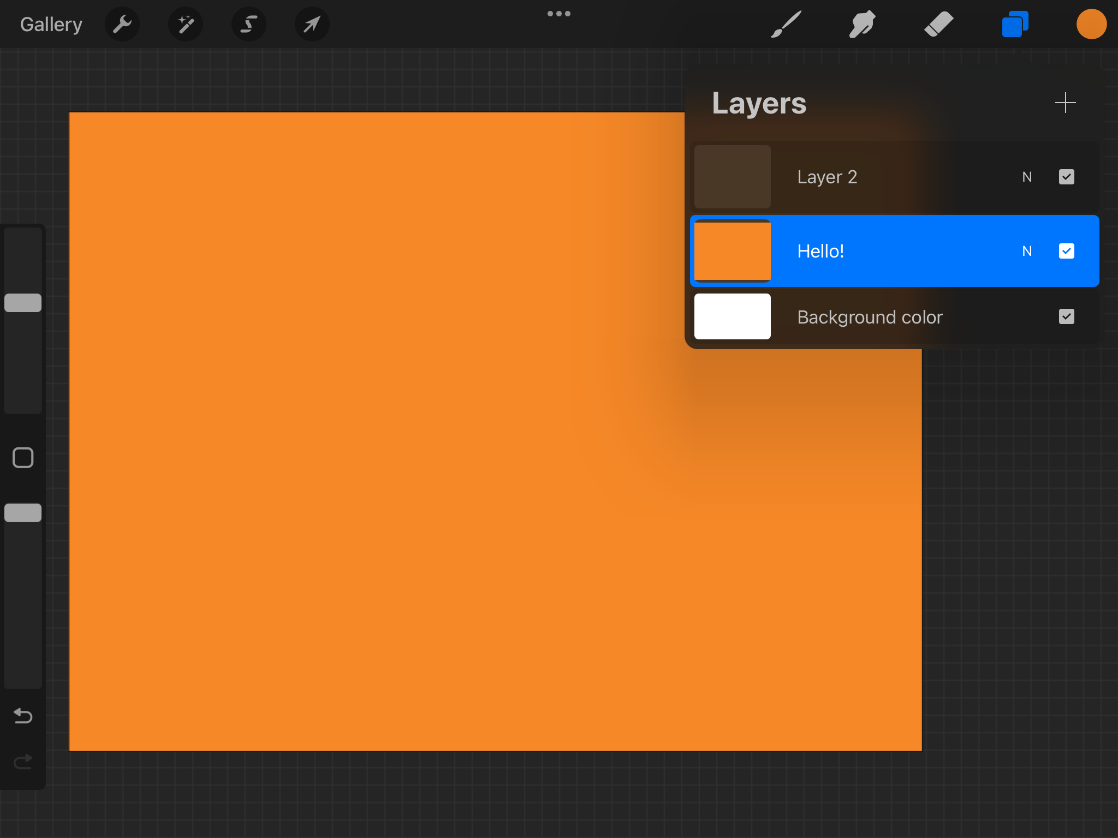Screen dimensions: 1118x838
Task: Open the Adjustments magic wand menu
Action: click(186, 24)
